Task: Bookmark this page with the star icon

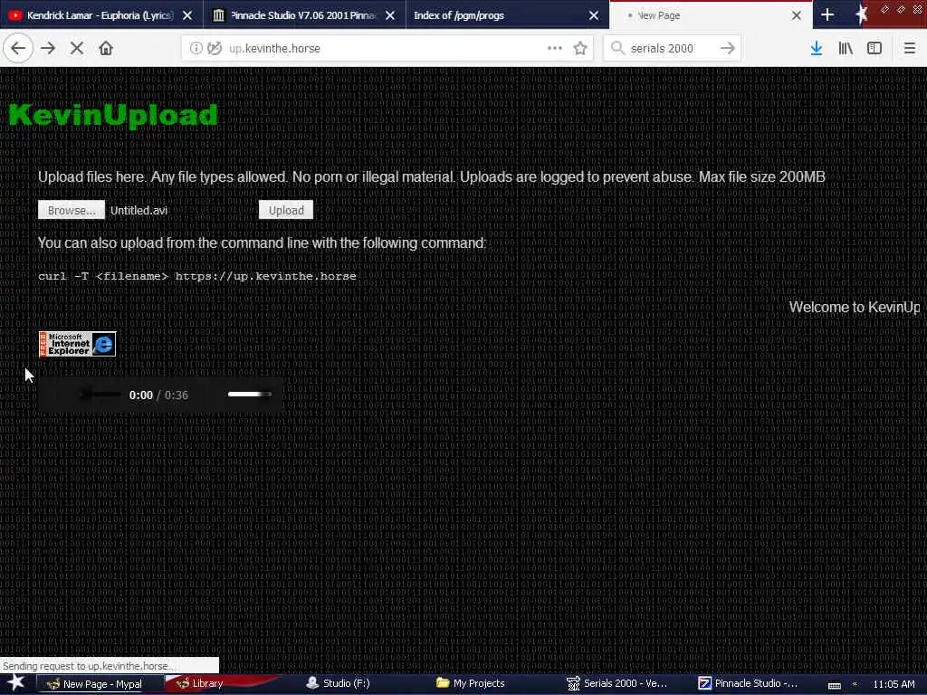Action: 580,49
